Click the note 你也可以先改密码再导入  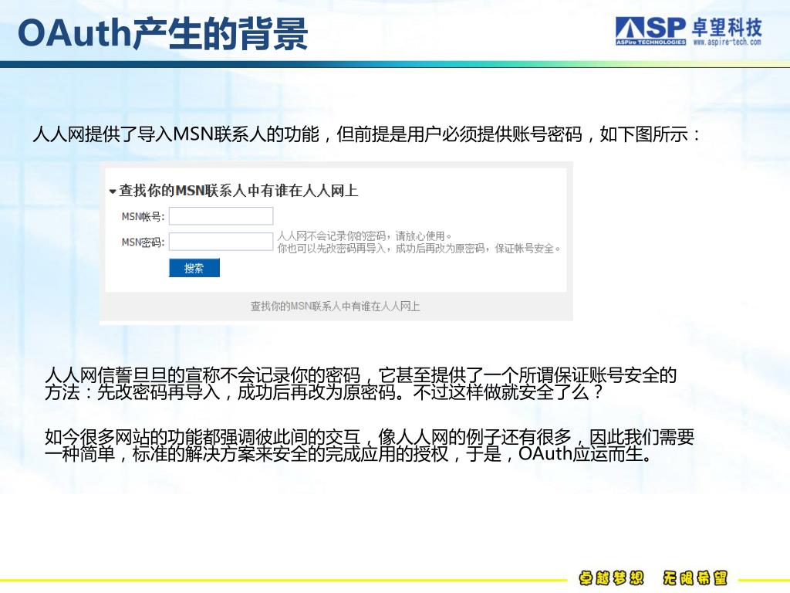(x=419, y=248)
